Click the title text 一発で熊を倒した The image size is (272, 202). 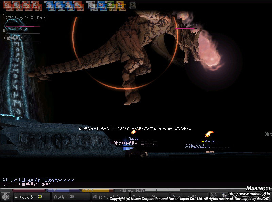124,143
